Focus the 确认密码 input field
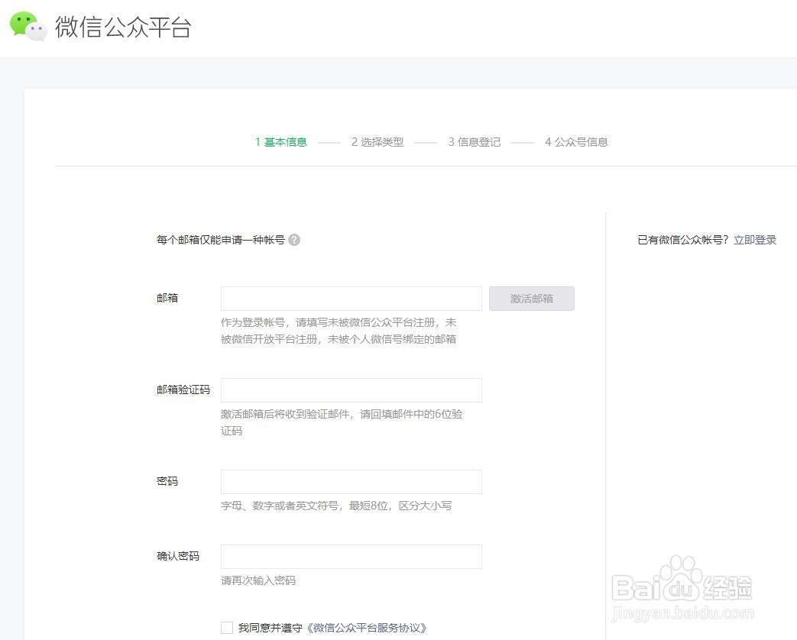 pyautogui.click(x=352, y=557)
